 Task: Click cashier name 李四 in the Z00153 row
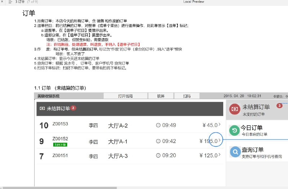pyautogui.click(x=93, y=125)
